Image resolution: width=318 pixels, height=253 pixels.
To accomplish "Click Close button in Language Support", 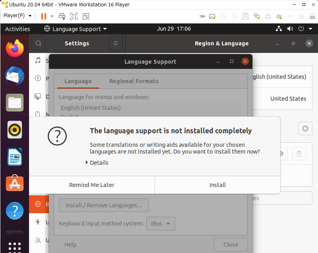I will [231, 245].
